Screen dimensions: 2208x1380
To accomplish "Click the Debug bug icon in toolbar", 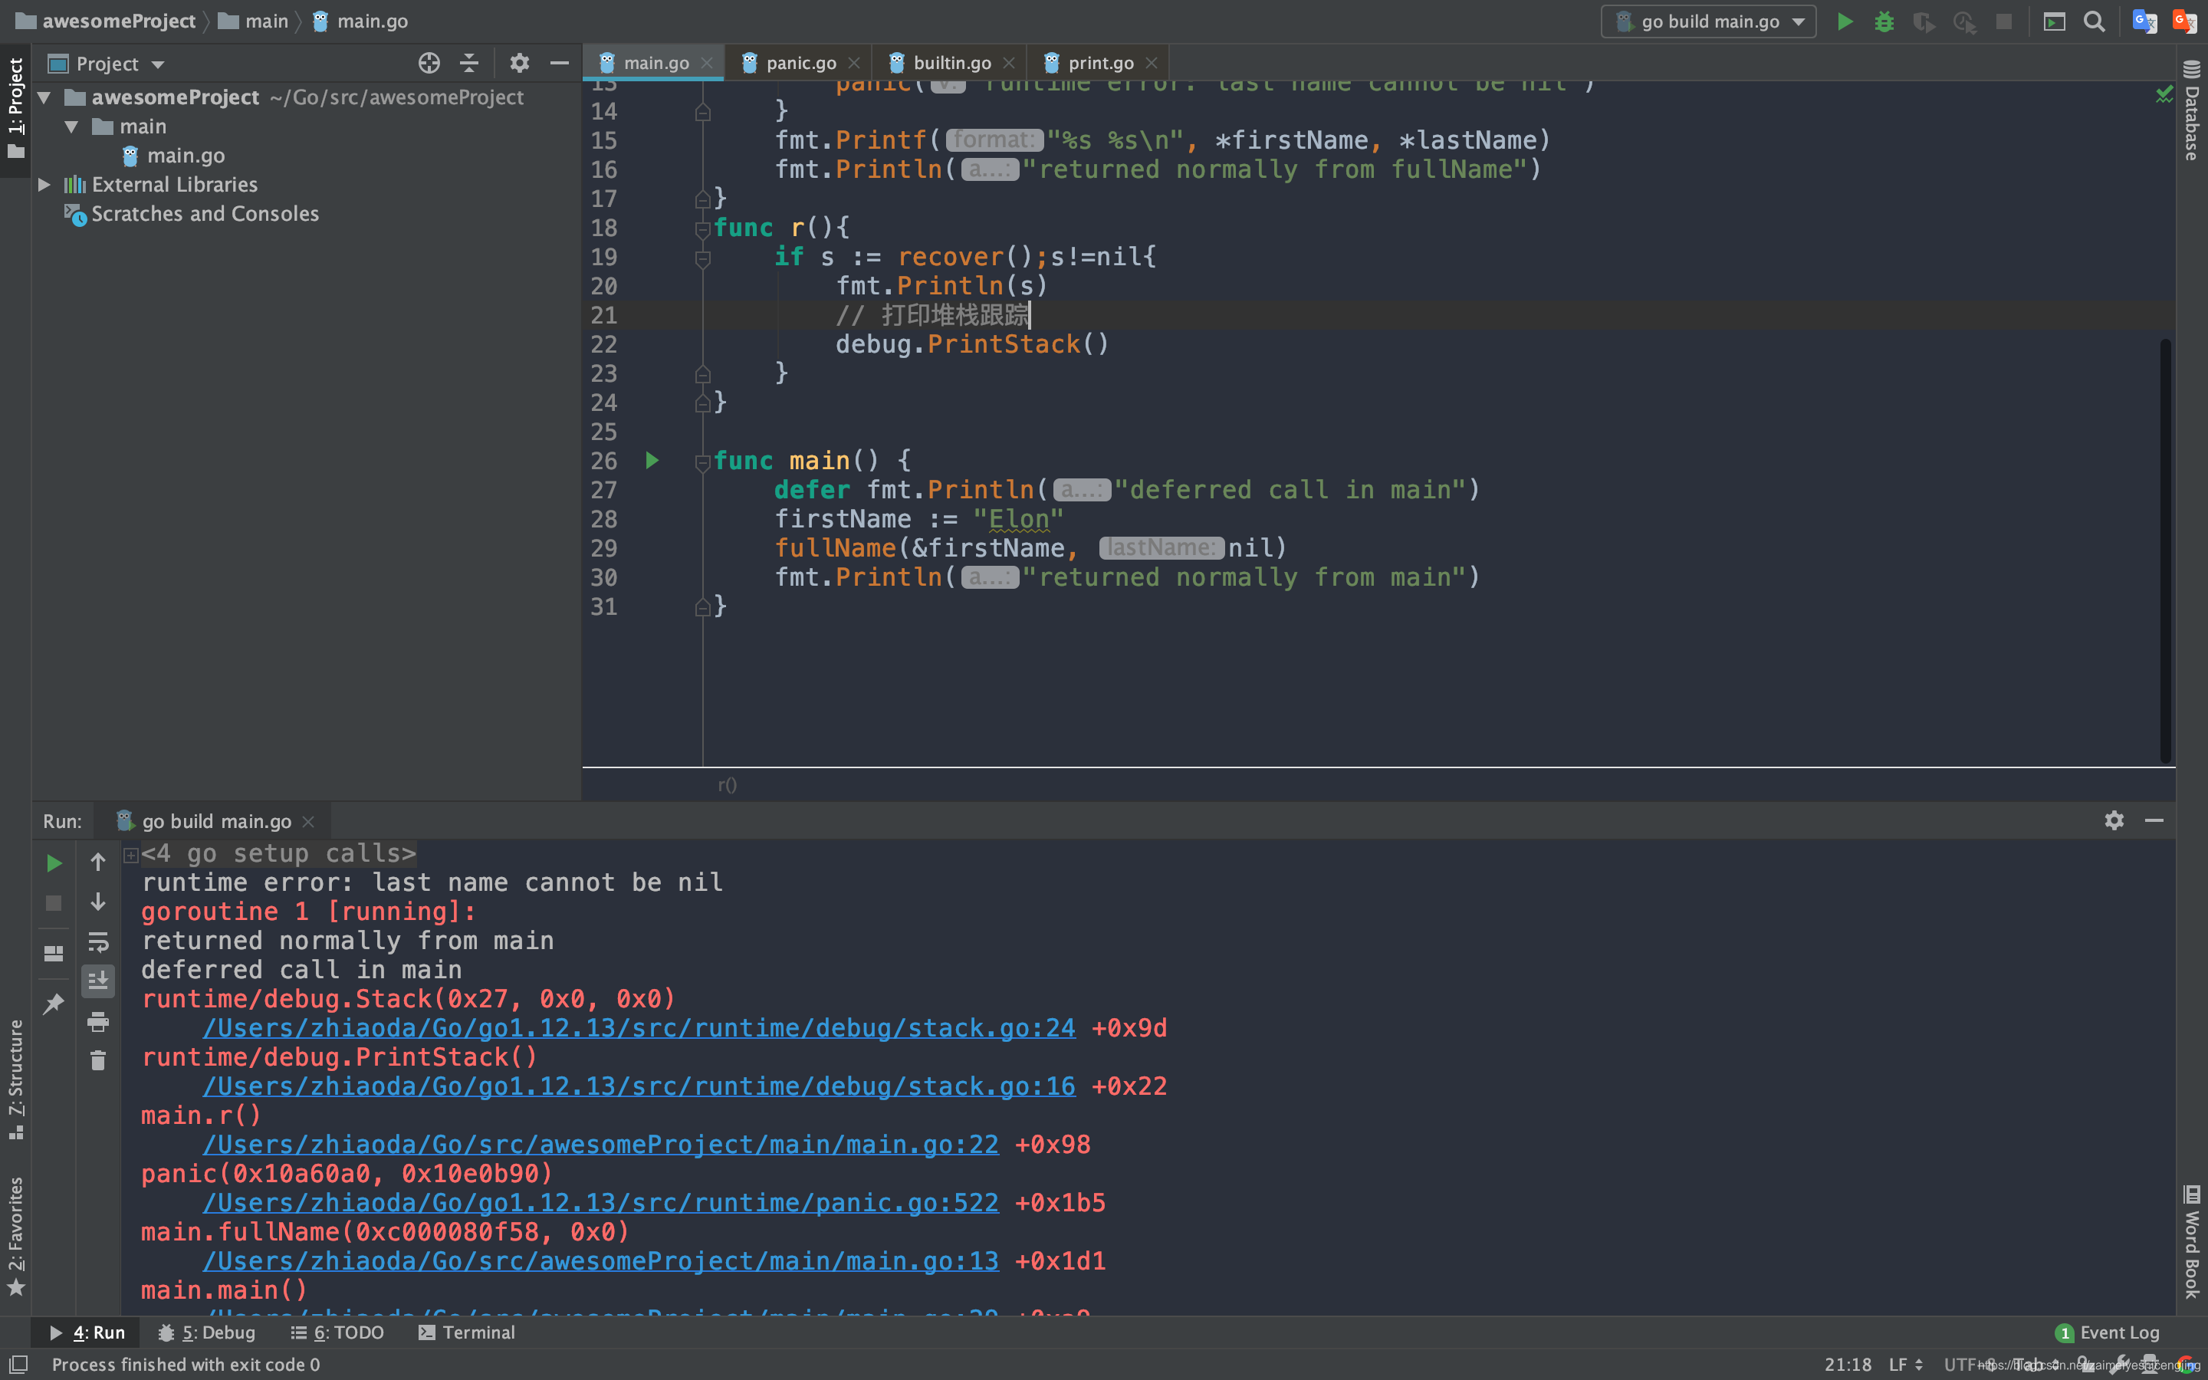I will [x=1883, y=21].
